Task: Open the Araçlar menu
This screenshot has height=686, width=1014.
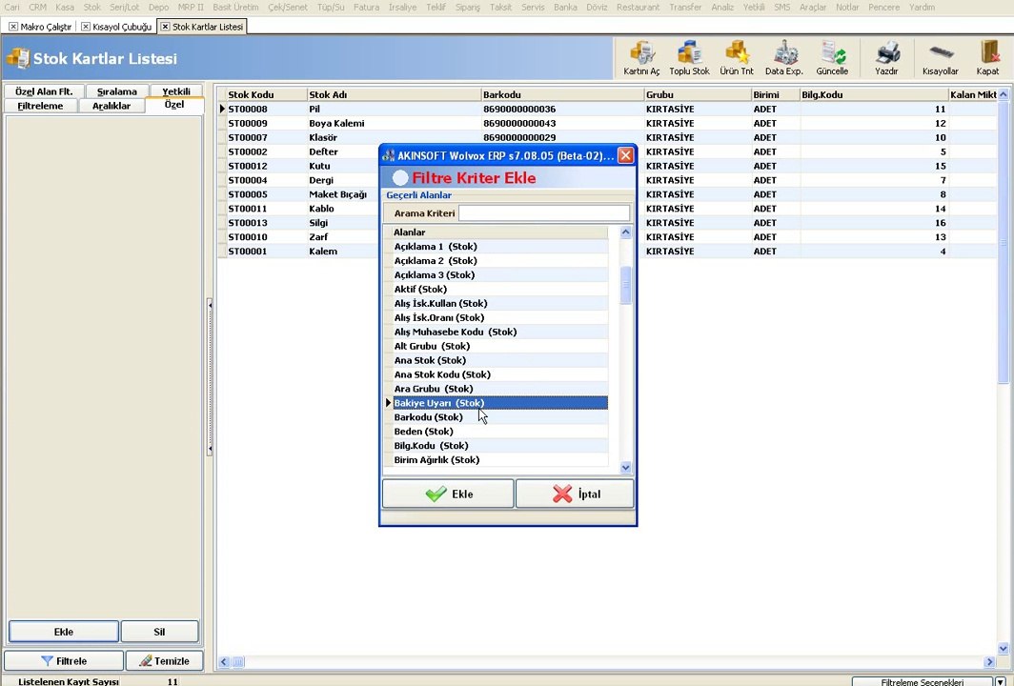Action: [x=813, y=7]
